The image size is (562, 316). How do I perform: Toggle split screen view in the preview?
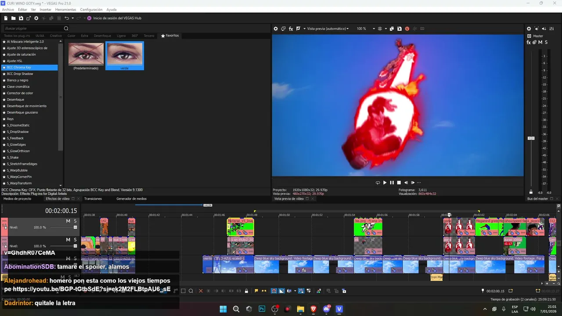tap(298, 29)
